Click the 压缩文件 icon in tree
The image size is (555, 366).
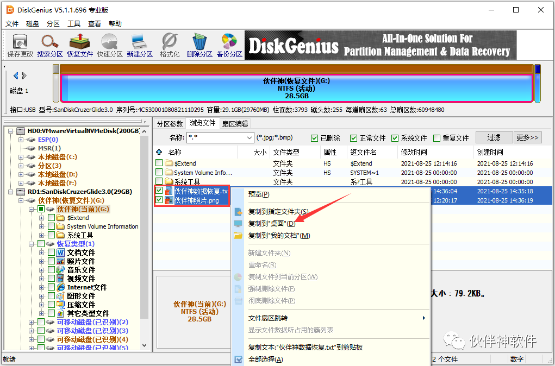pos(60,305)
